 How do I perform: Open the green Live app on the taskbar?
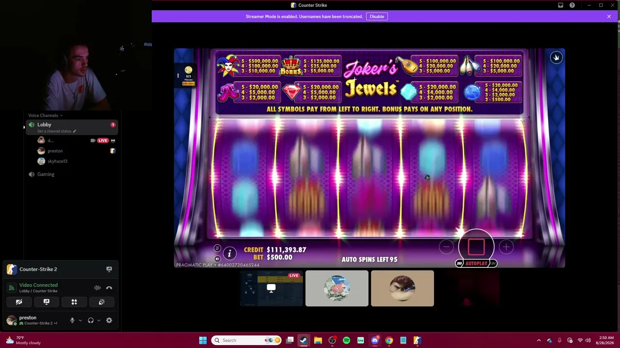(x=361, y=340)
